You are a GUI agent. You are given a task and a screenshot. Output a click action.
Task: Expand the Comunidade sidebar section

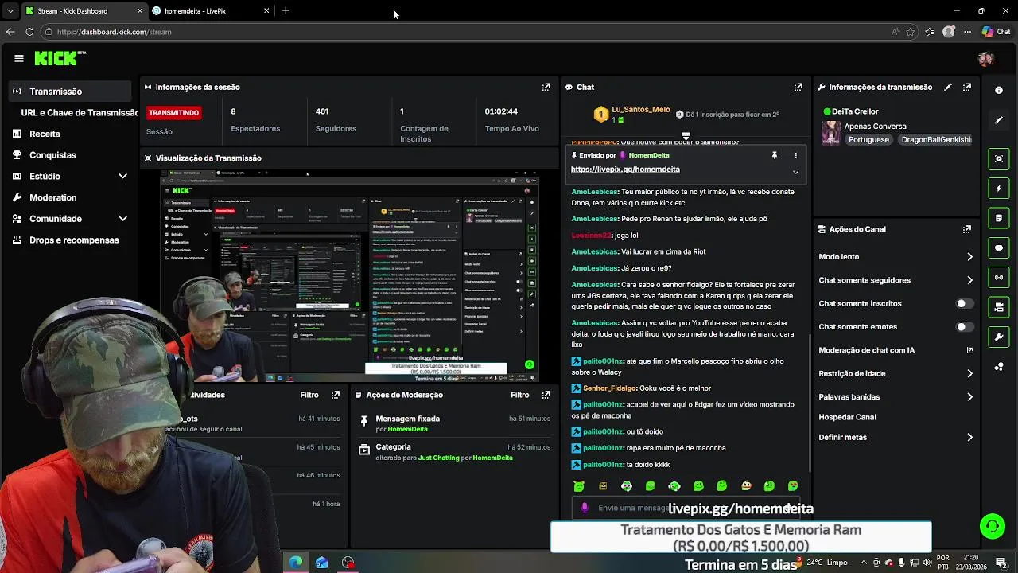coord(122,219)
